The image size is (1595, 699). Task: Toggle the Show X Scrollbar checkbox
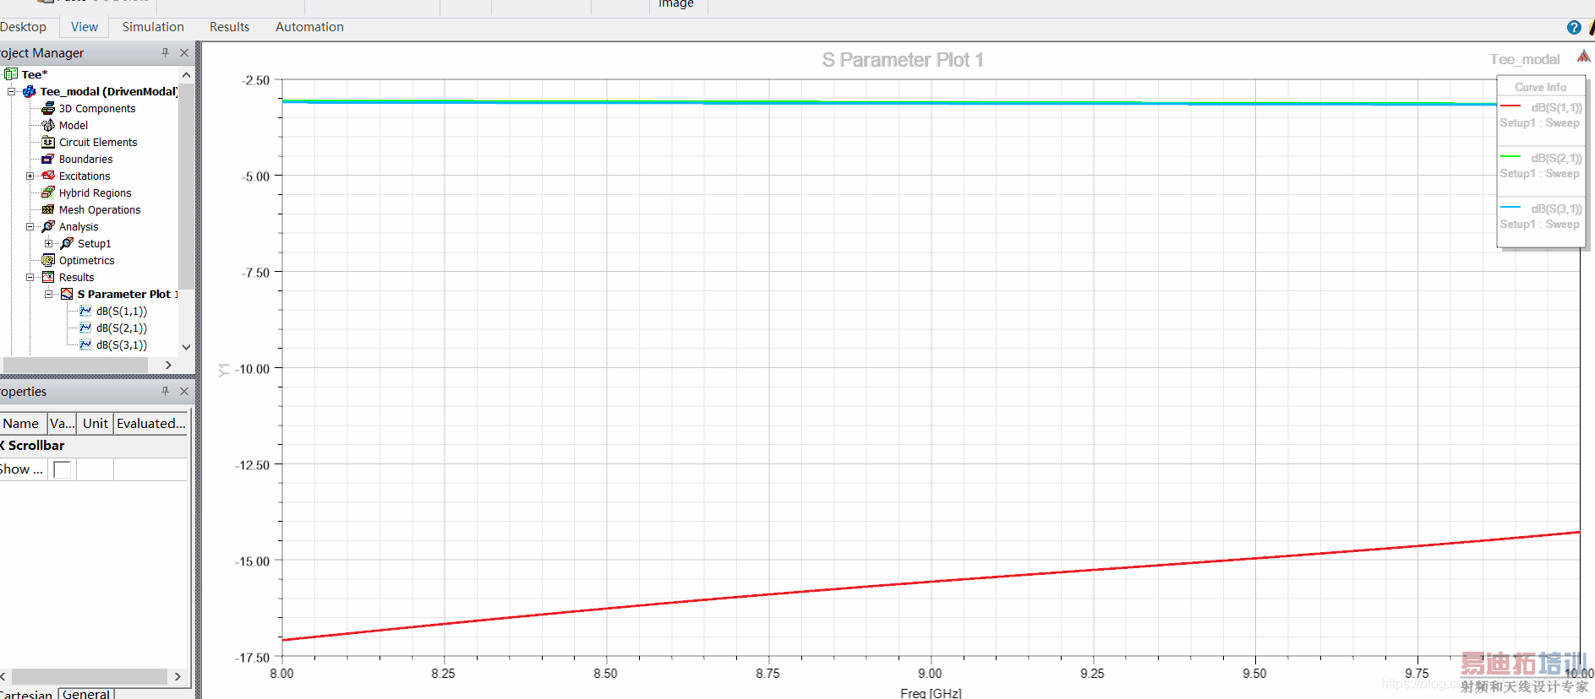[62, 469]
